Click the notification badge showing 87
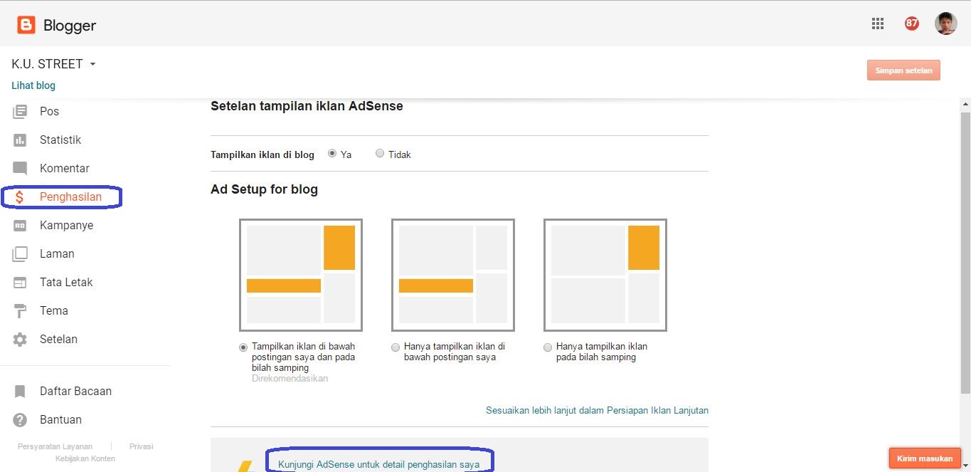Image resolution: width=971 pixels, height=472 pixels. pos(911,23)
